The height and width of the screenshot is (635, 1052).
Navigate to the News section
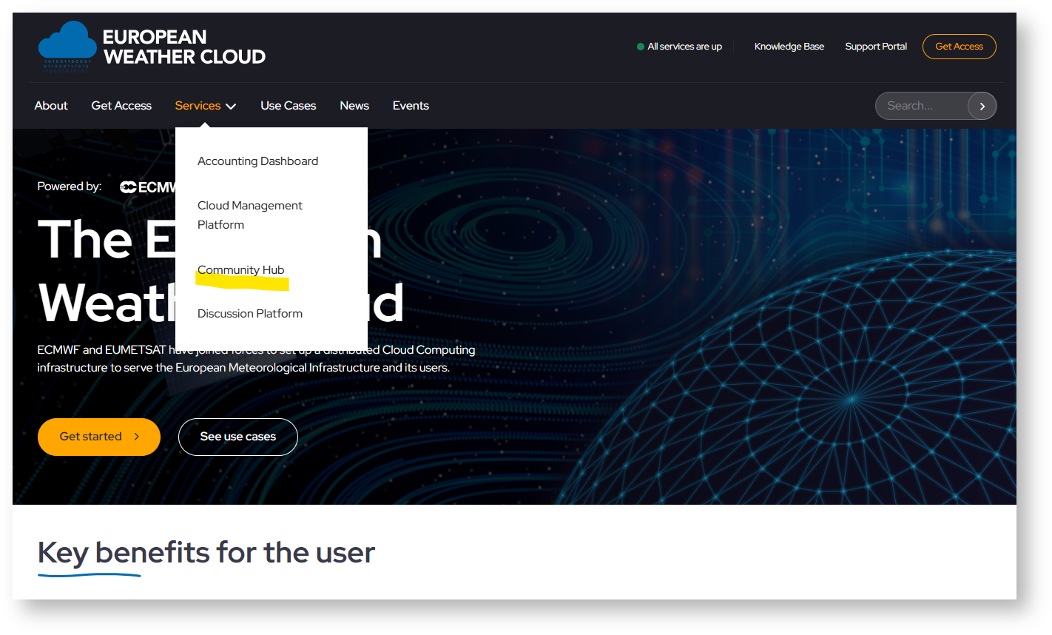click(354, 106)
